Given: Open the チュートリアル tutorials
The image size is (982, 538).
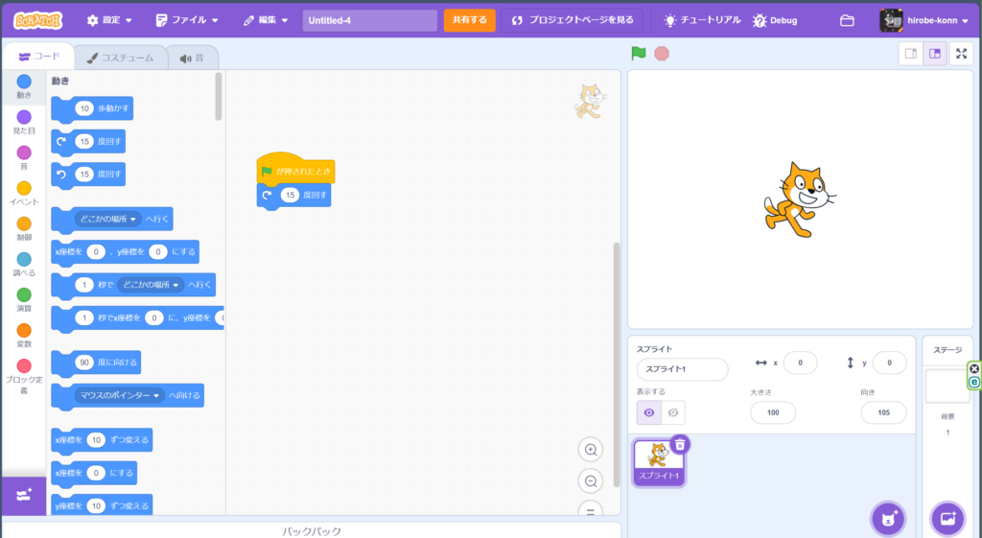Looking at the screenshot, I should pyautogui.click(x=702, y=20).
